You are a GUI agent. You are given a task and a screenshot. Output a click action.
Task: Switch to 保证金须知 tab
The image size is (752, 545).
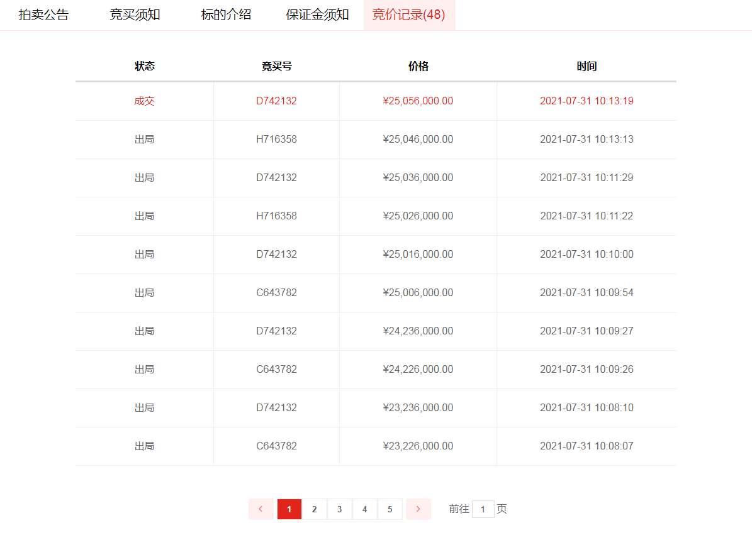(317, 15)
